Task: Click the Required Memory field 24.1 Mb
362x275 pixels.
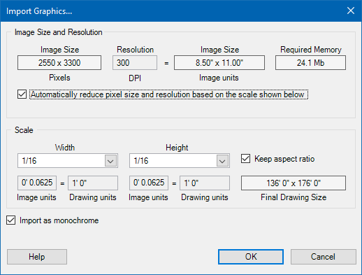Action: pos(310,63)
